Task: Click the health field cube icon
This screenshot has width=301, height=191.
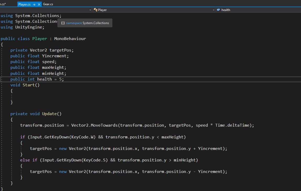Action: [x=218, y=10]
